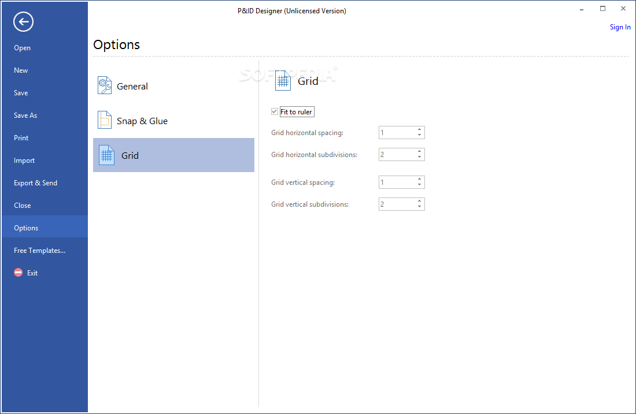
Task: Click the P&ID Designer window title
Action: (291, 11)
